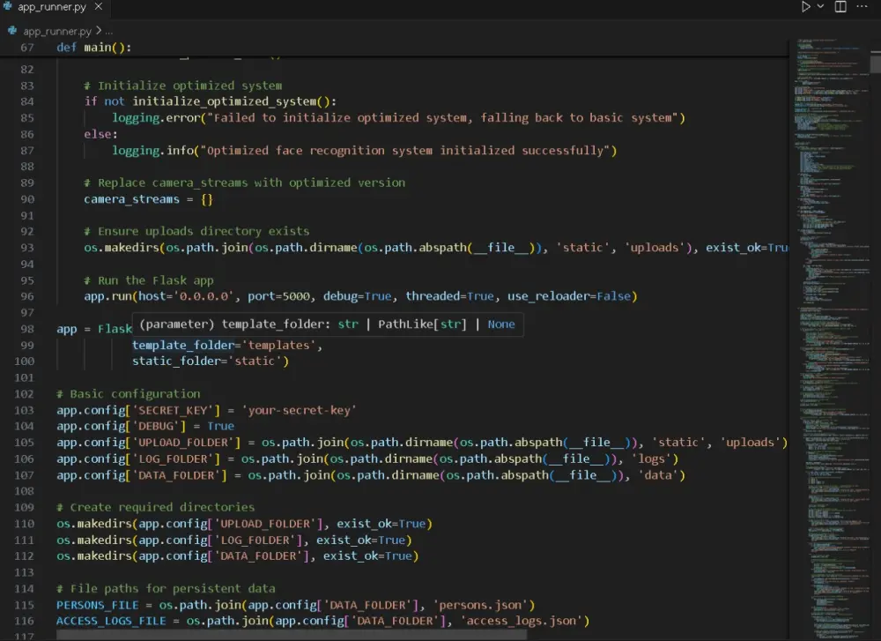The height and width of the screenshot is (641, 881).
Task: Click the comment '# Run the Flask app'
Action: click(x=149, y=280)
